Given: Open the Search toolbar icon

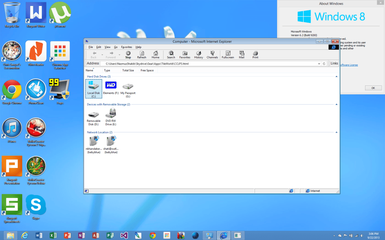Looking at the screenshot, I should (x=171, y=55).
